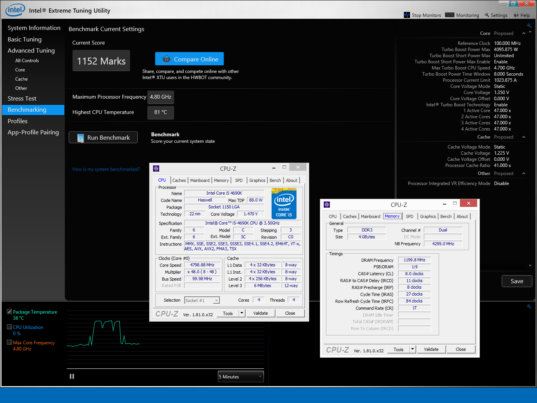Click the CPU-Z app icon in the Memory window
Image resolution: width=537 pixels, height=403 pixels.
(327, 205)
